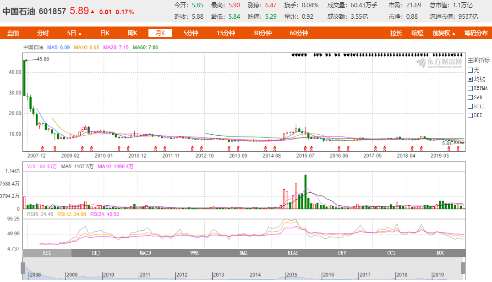Expand the 5日 dropdown arrow
492x282 pixels.
[80, 33]
